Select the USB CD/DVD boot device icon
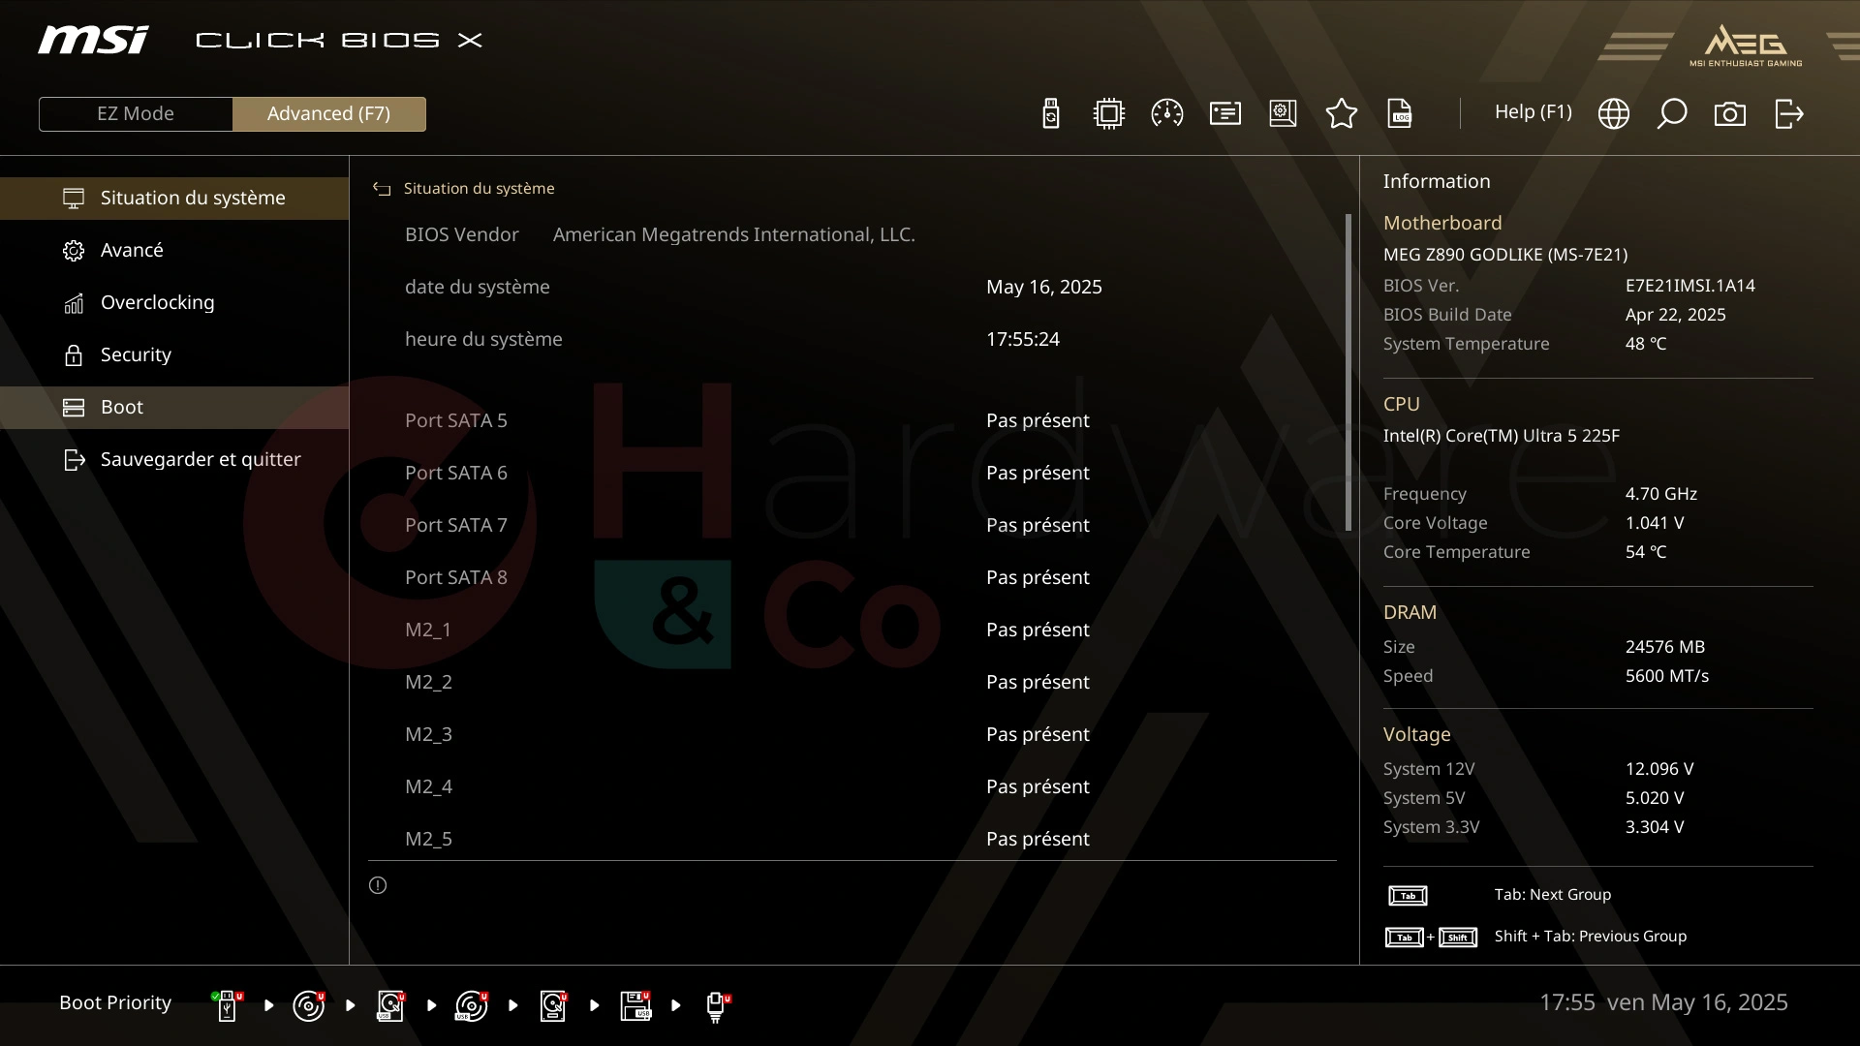 472,1005
